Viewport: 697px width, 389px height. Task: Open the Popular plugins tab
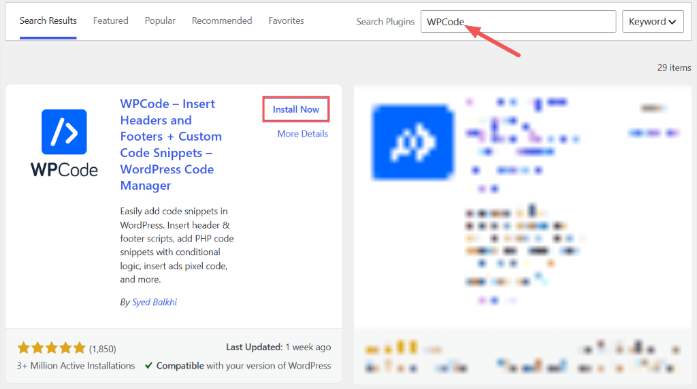(x=160, y=21)
